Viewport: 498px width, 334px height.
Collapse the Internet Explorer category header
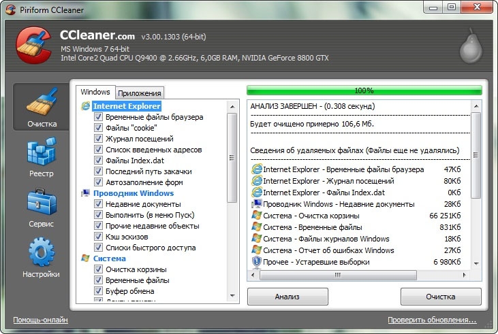(x=127, y=106)
